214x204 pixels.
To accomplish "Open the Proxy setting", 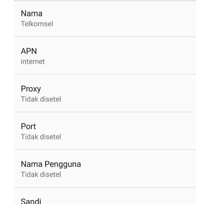I will pyautogui.click(x=105, y=93).
